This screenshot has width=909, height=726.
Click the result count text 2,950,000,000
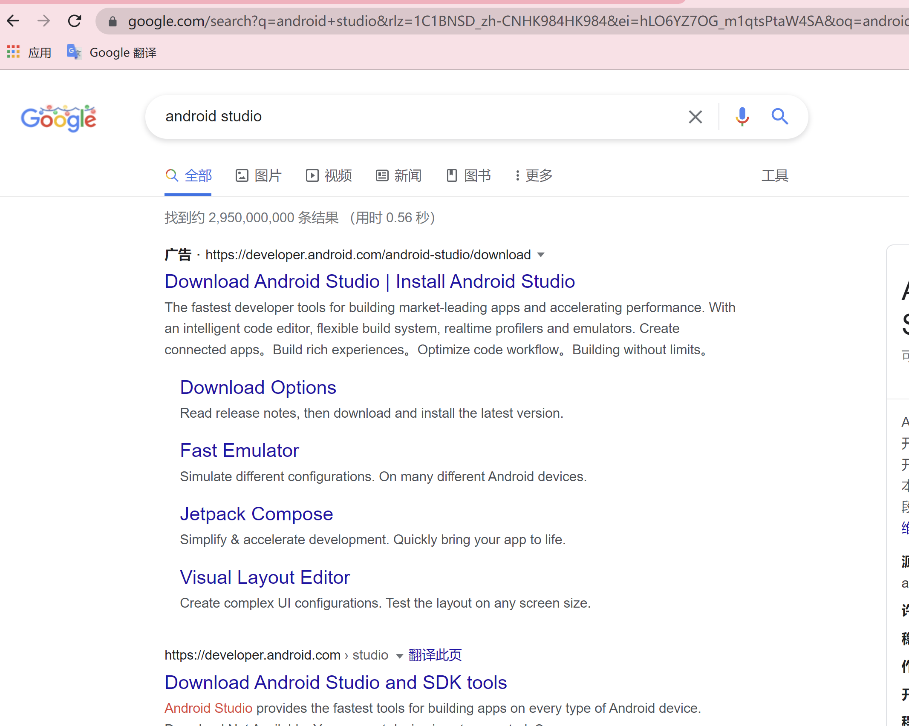point(251,218)
